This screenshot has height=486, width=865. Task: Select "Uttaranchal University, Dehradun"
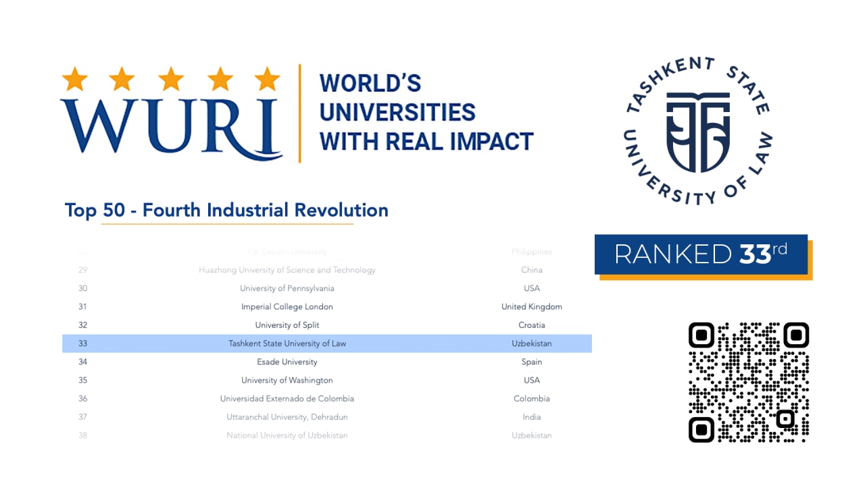[287, 417]
